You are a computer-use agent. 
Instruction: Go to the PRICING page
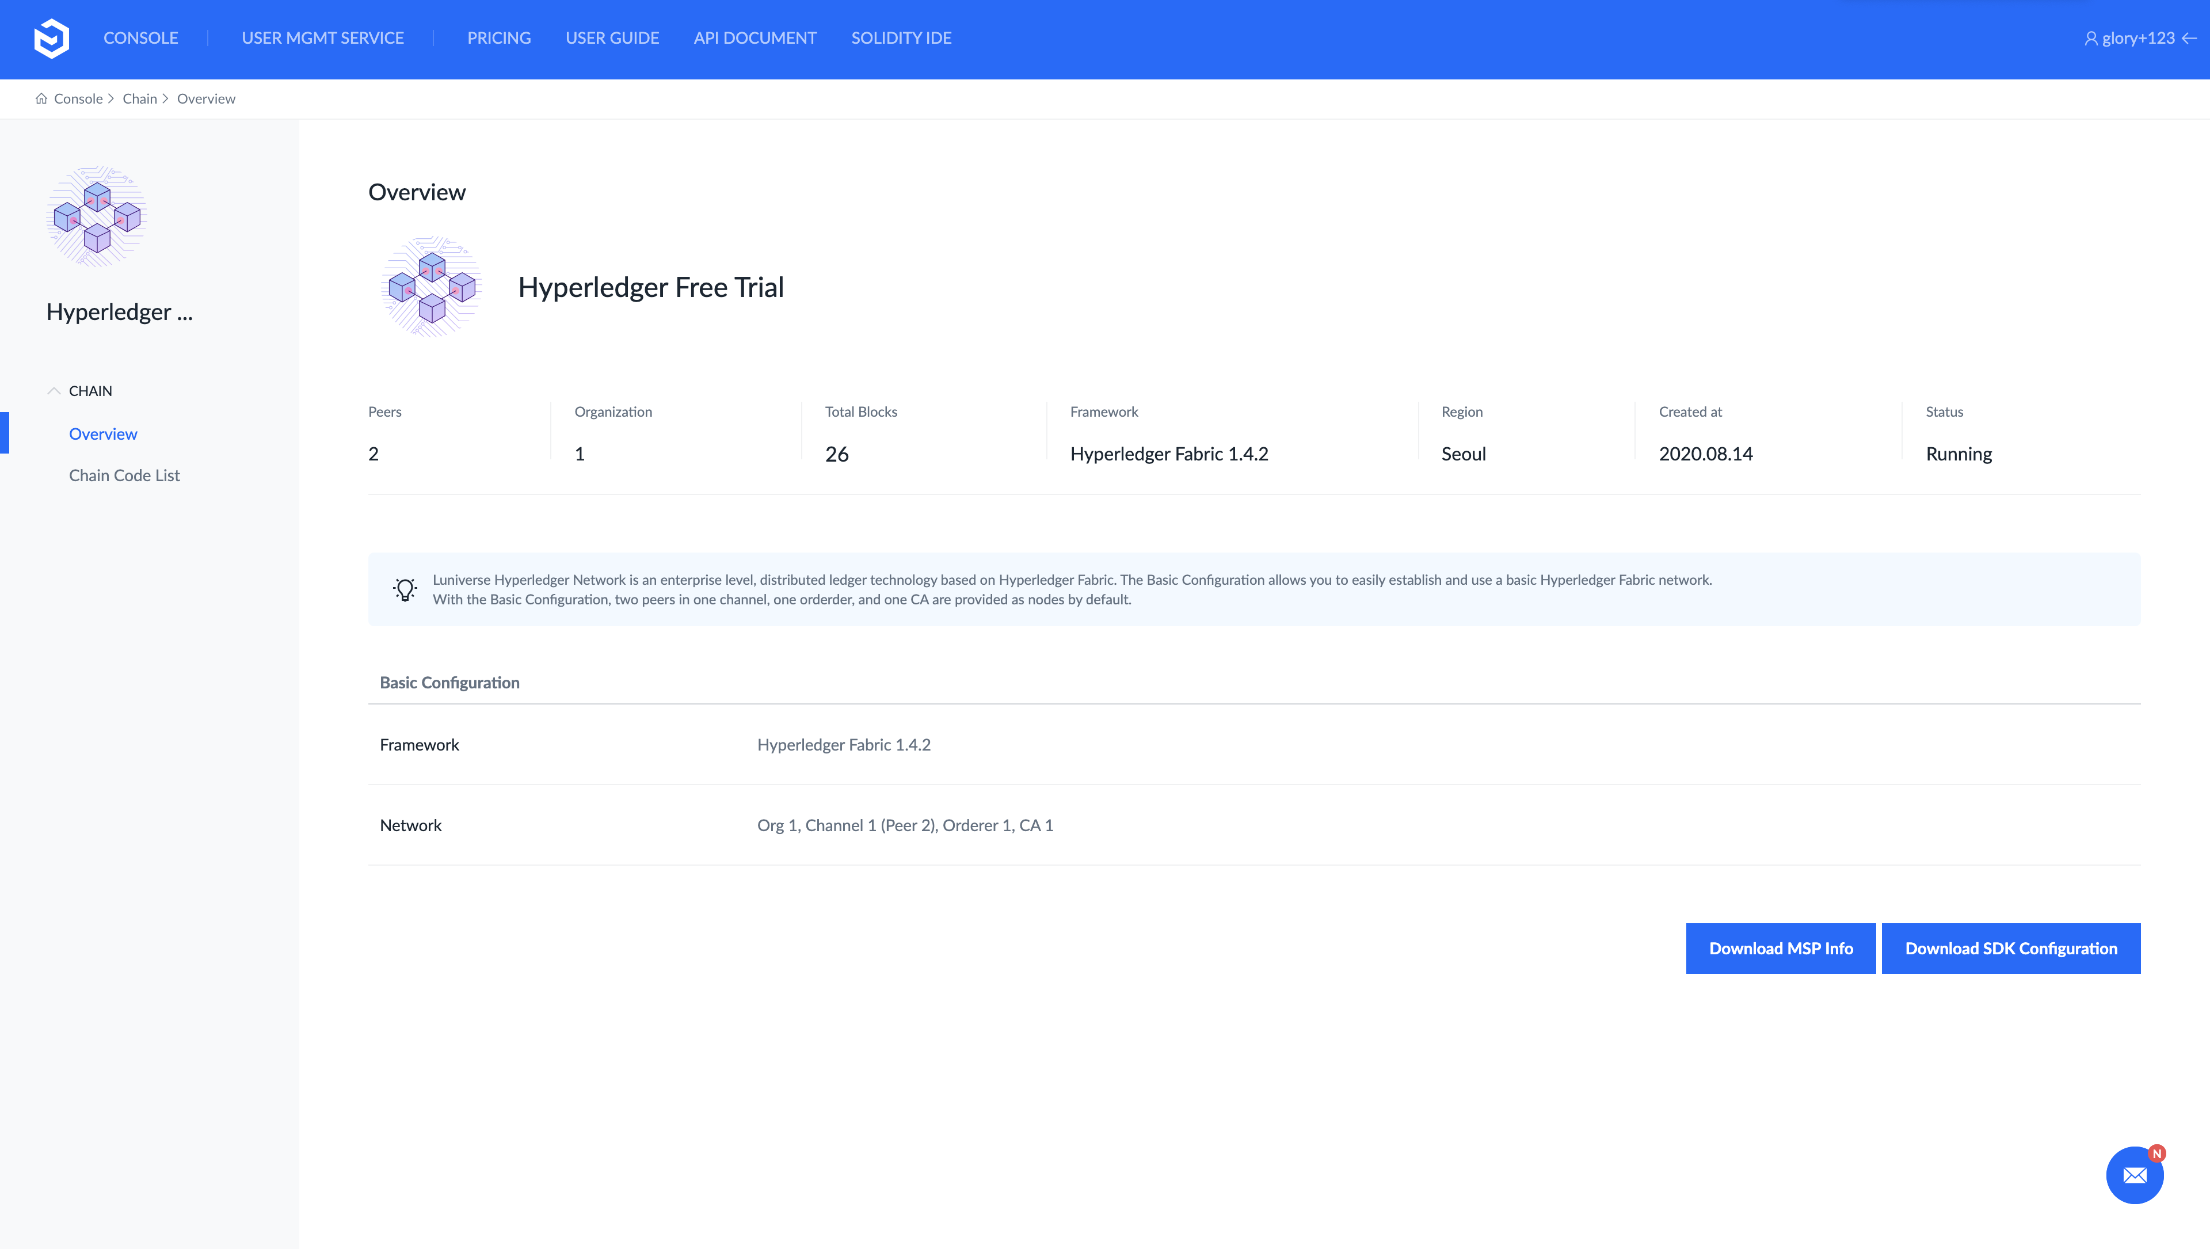coord(498,39)
